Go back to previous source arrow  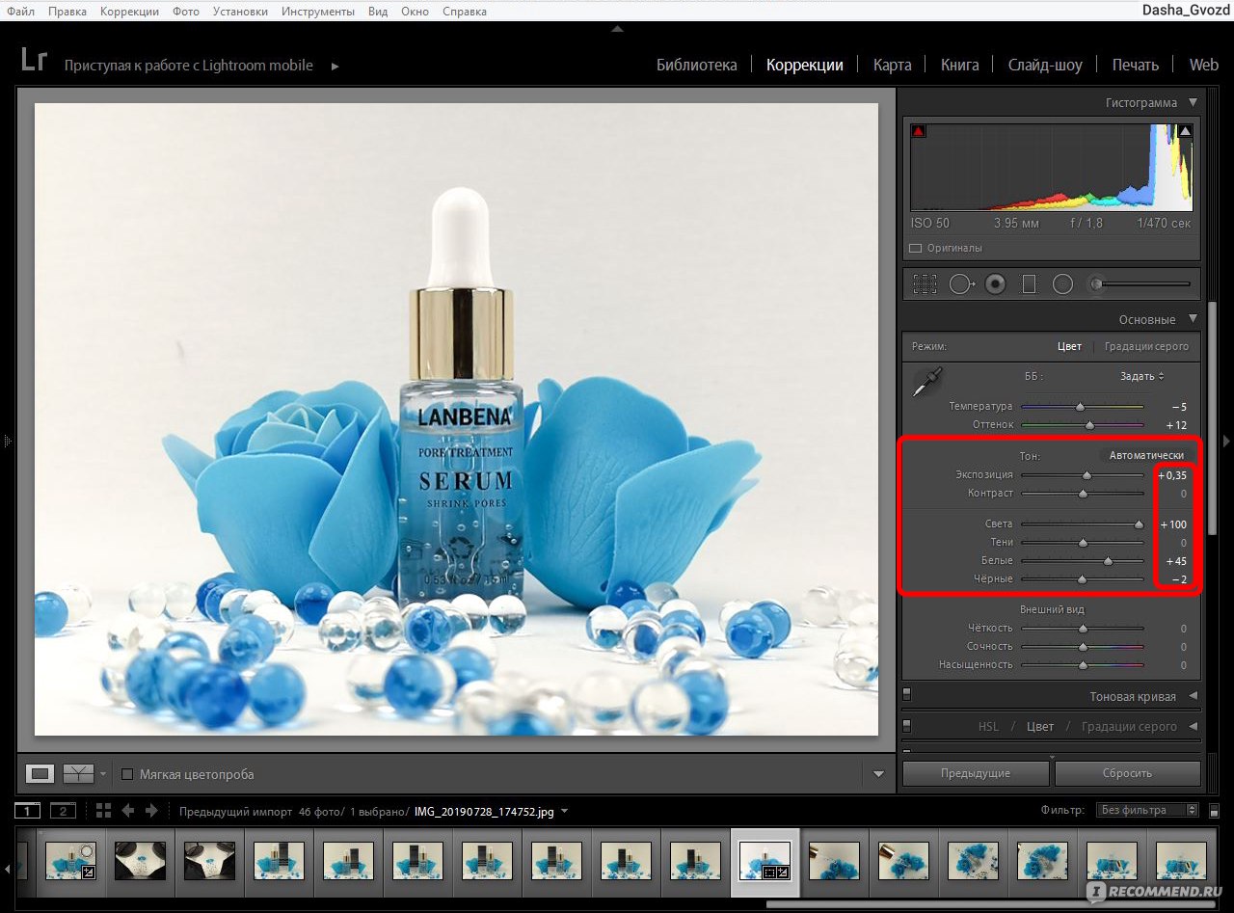click(x=127, y=810)
